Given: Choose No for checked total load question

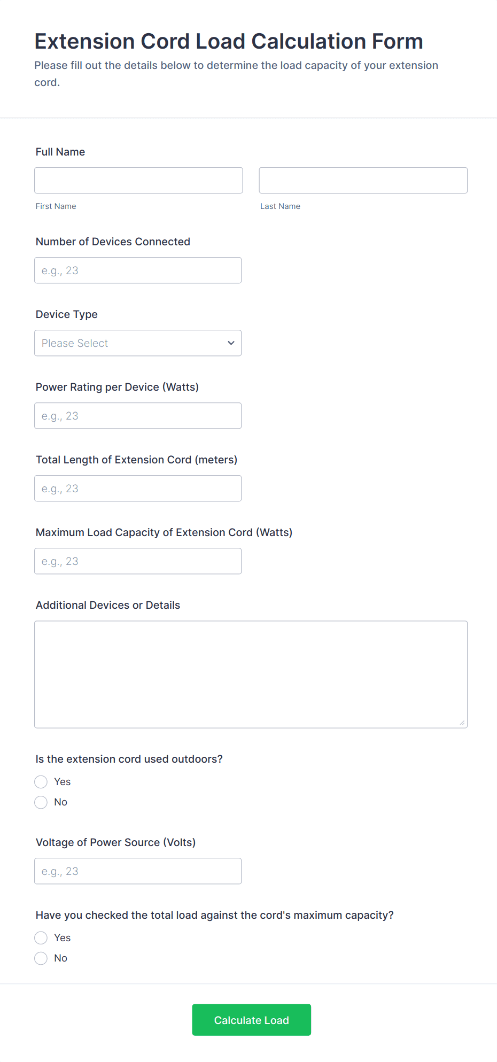Looking at the screenshot, I should pos(41,958).
